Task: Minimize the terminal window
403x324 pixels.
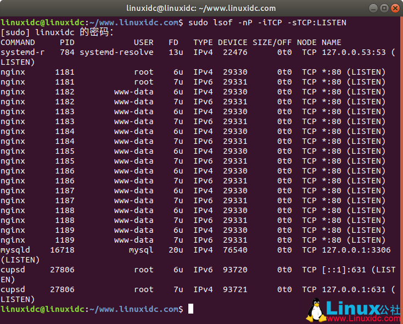Action: coord(373,8)
